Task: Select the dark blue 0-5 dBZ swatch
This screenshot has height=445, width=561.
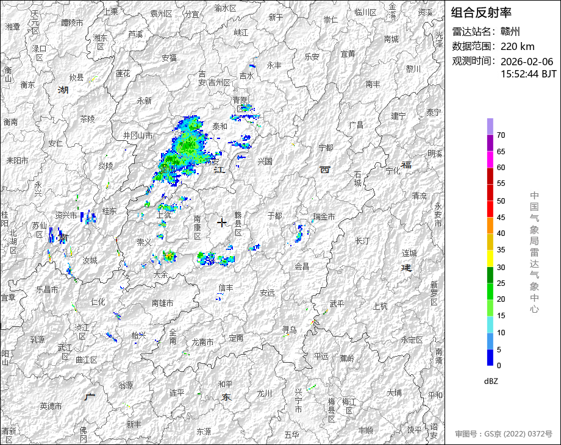Action: [x=490, y=357]
